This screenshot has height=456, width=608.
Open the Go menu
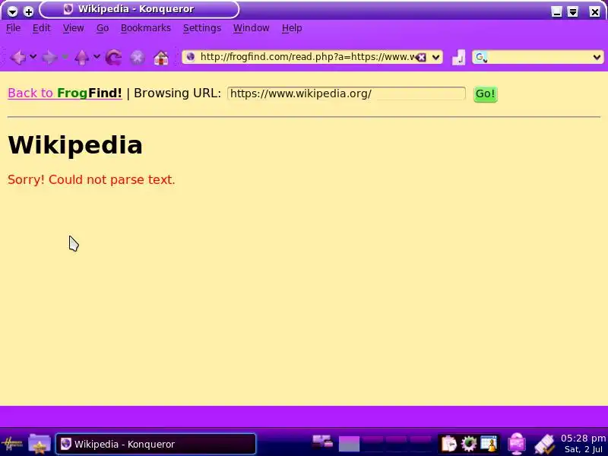click(103, 28)
